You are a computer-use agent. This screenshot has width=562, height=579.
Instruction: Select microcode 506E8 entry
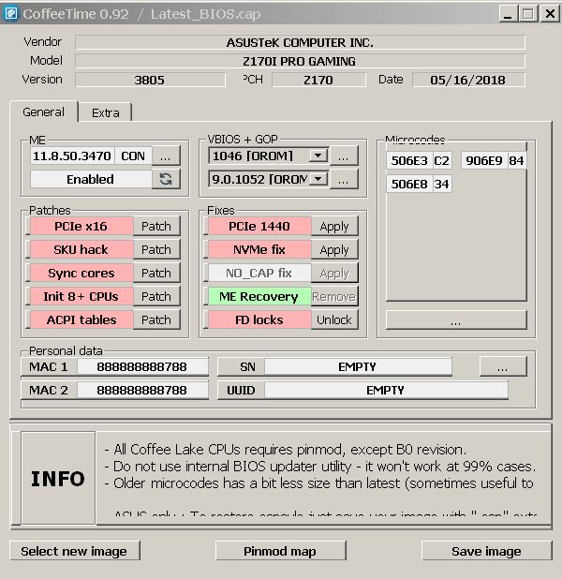tap(420, 184)
